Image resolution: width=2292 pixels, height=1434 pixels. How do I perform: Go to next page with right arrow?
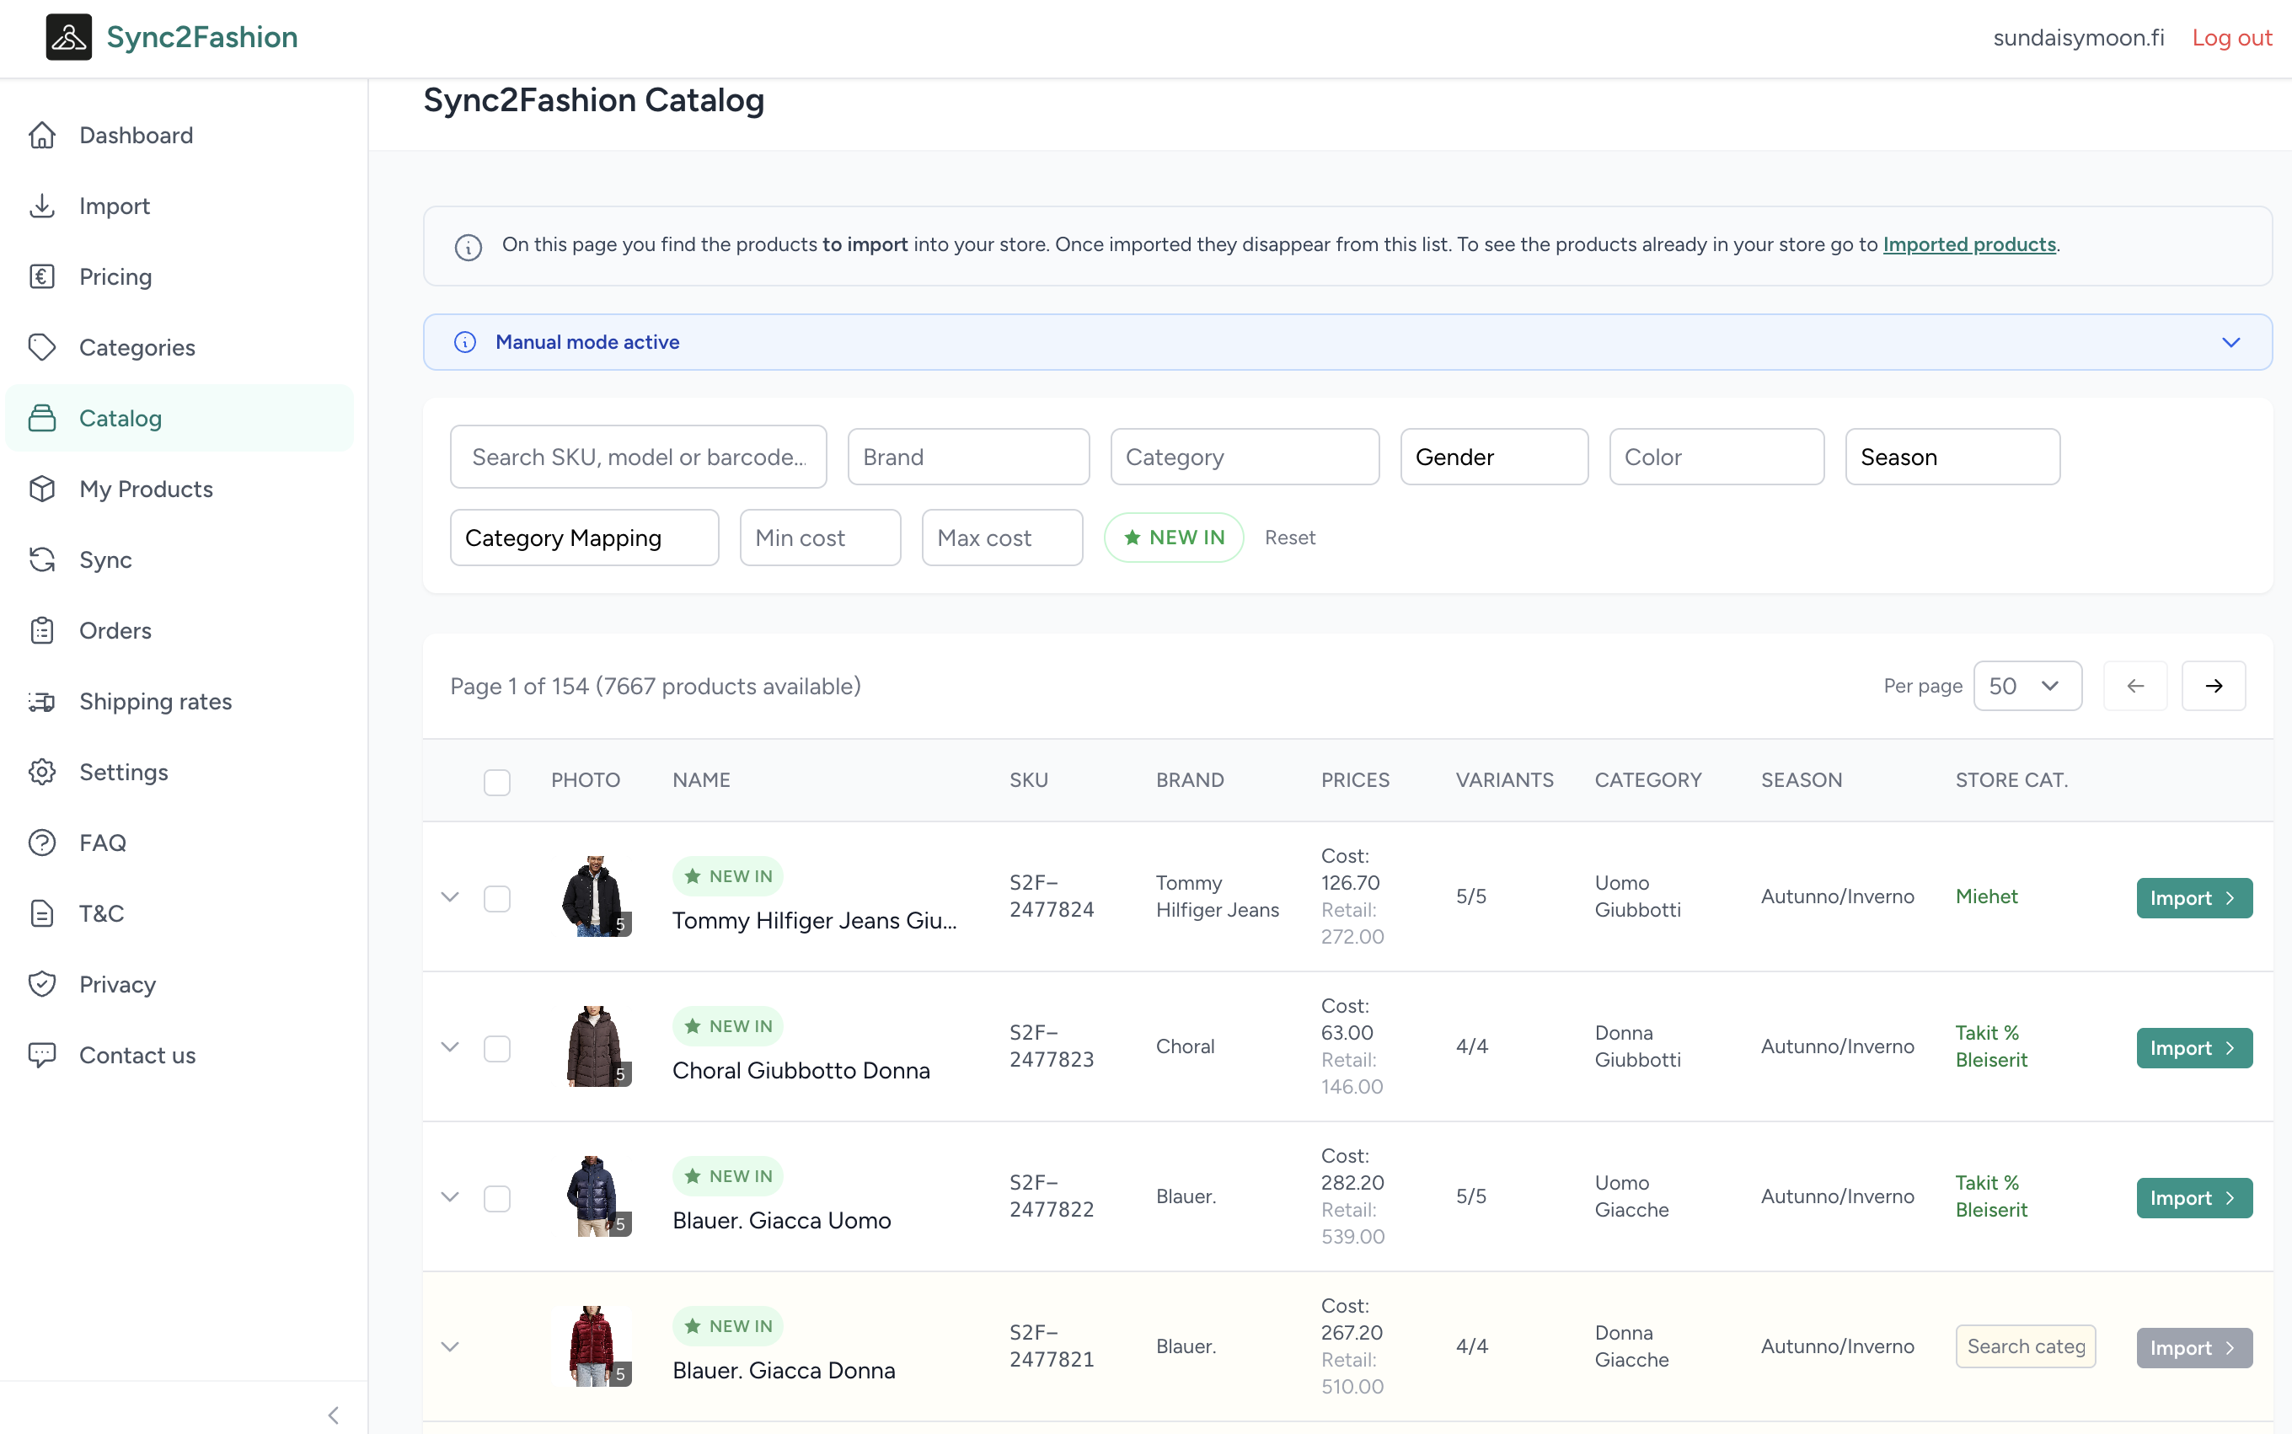2214,686
